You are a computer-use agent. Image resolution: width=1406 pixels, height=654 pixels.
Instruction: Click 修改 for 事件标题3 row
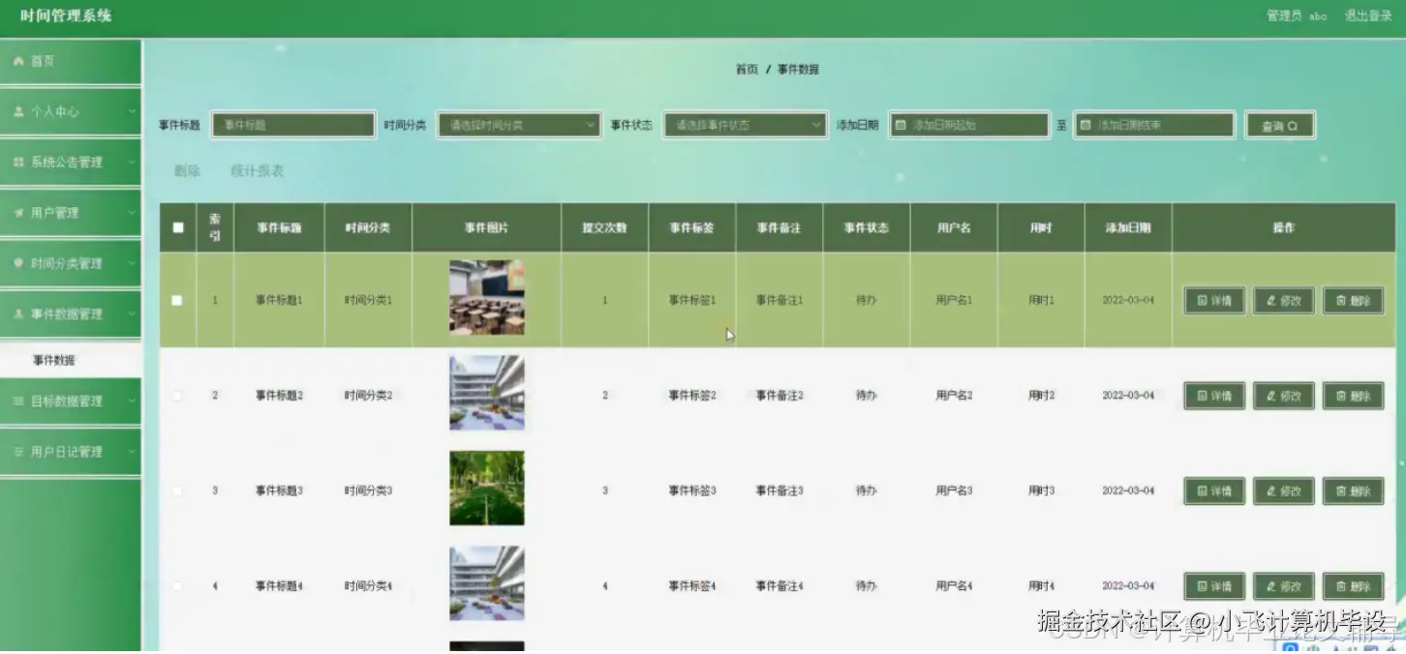1284,491
